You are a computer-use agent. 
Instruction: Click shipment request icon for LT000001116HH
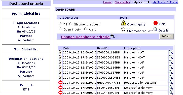60,67
